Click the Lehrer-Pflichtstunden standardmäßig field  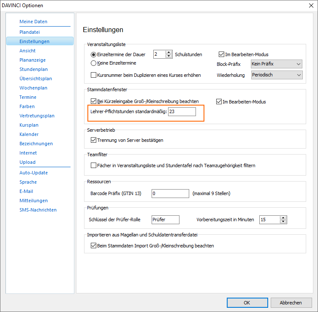[x=182, y=112]
